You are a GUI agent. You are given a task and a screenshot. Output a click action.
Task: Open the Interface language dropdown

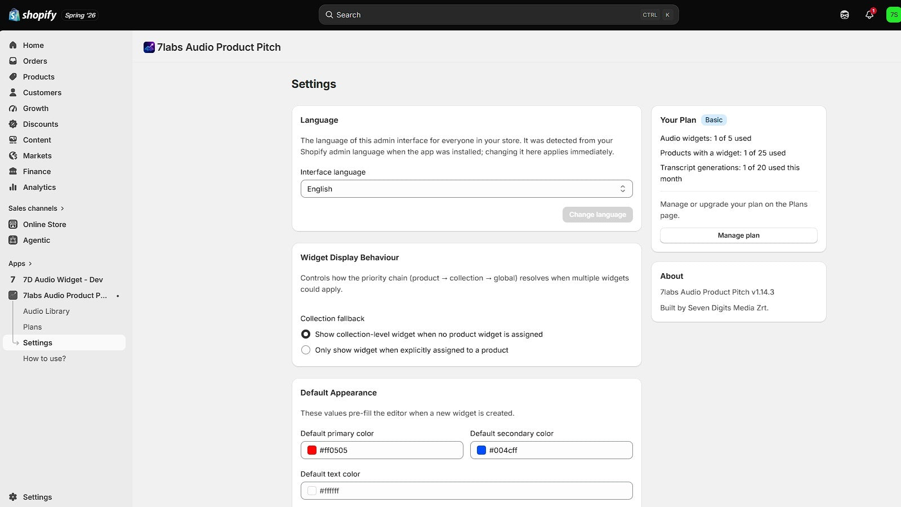pyautogui.click(x=466, y=189)
